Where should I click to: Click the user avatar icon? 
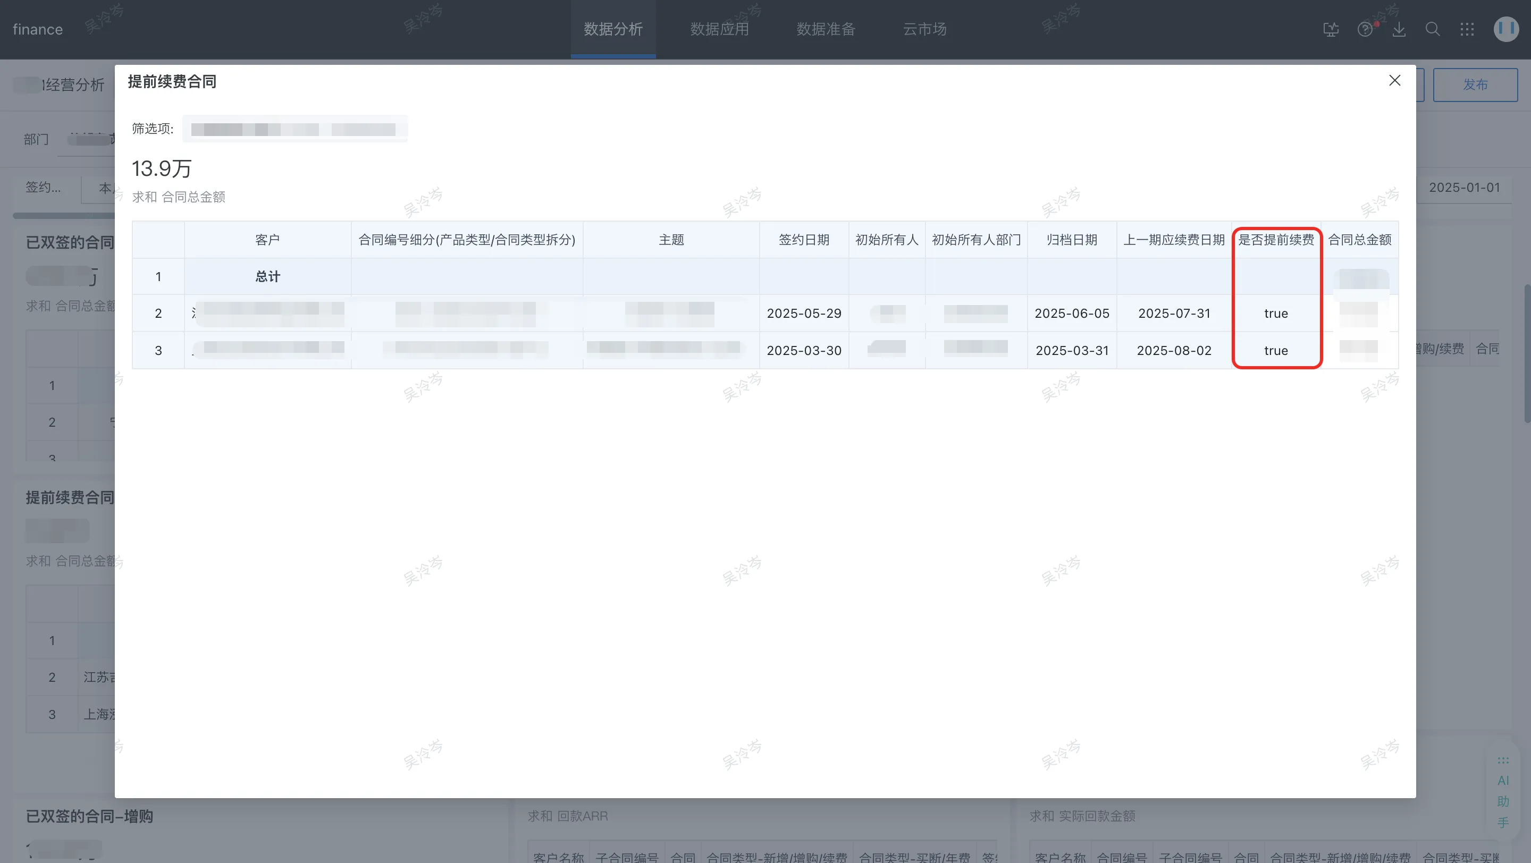pos(1505,29)
